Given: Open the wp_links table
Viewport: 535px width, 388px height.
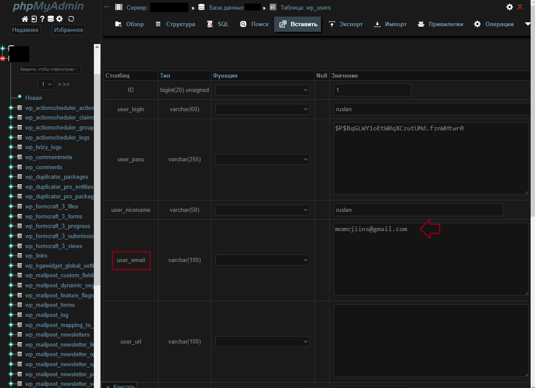Looking at the screenshot, I should (36, 255).
